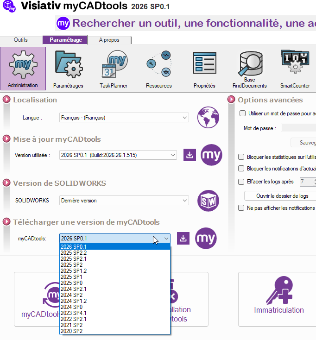Viewport: 316px width, 340px height.
Task: Check Effacer les logs après option
Action: pyautogui.click(x=241, y=182)
